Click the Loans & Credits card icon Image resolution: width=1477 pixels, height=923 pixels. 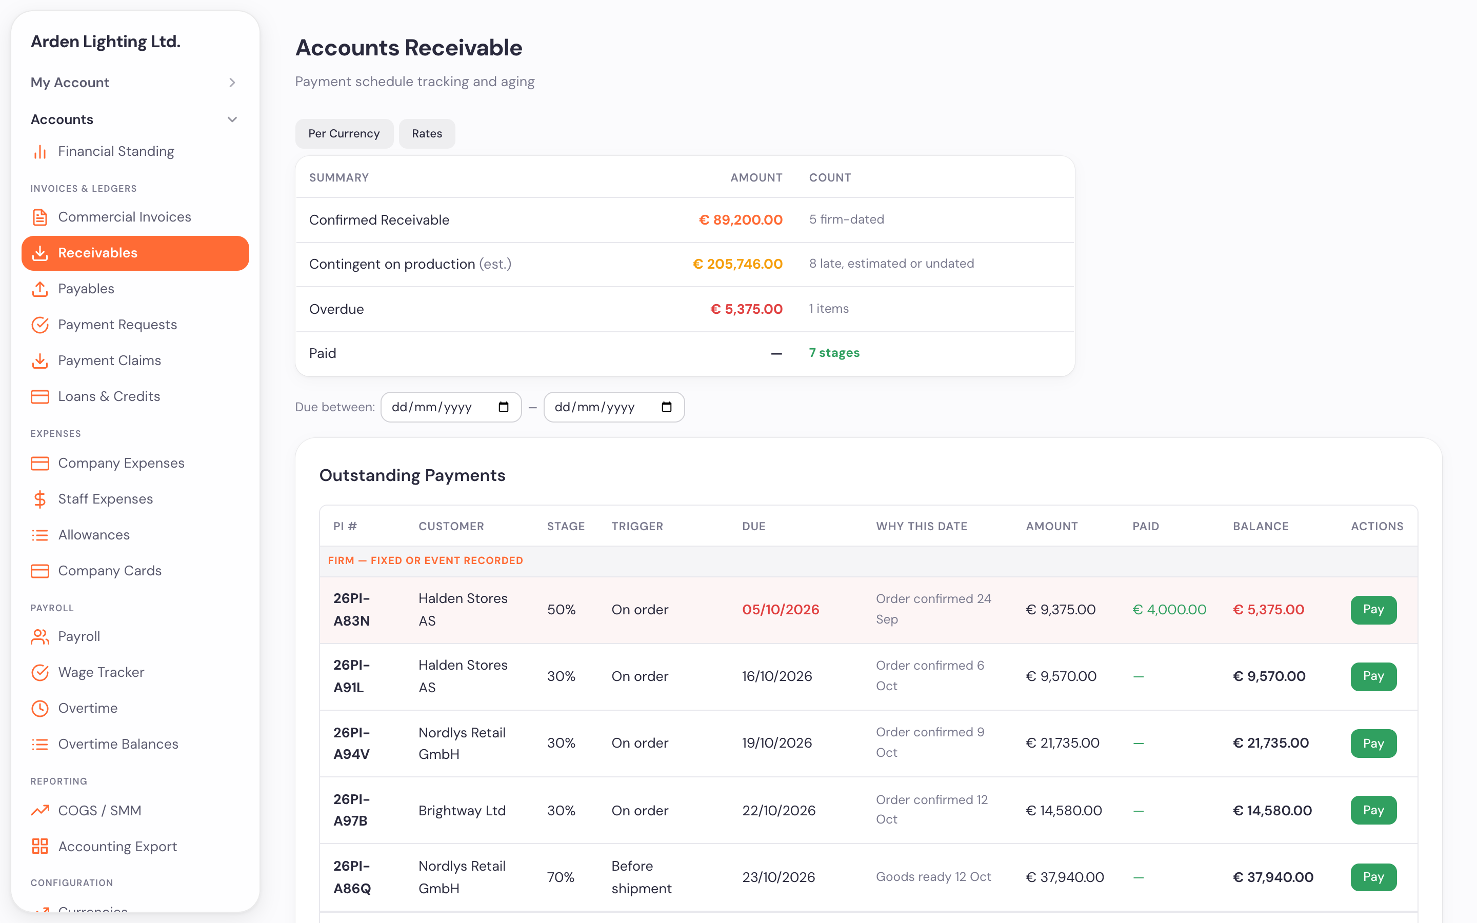point(39,397)
